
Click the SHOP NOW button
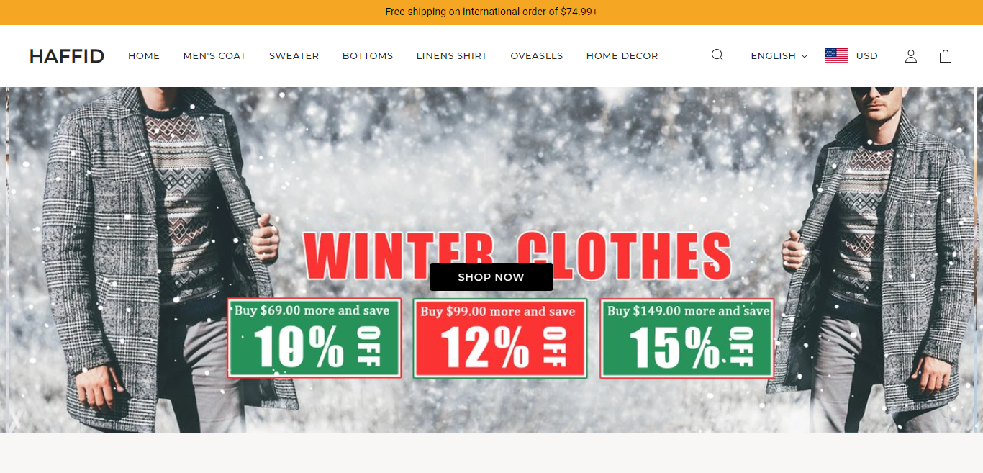(x=491, y=277)
